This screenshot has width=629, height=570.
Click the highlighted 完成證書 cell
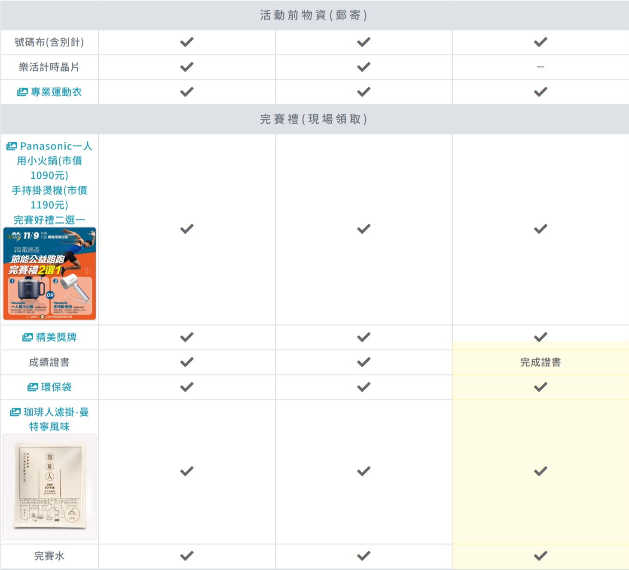coord(540,362)
